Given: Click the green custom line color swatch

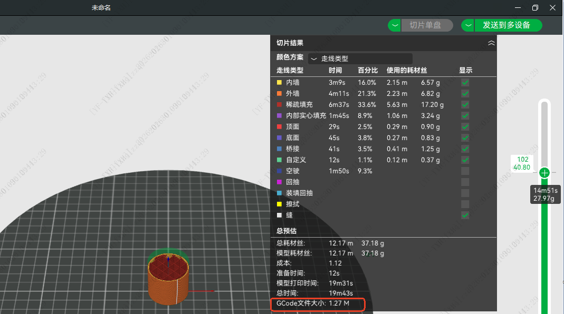Looking at the screenshot, I should [x=279, y=160].
